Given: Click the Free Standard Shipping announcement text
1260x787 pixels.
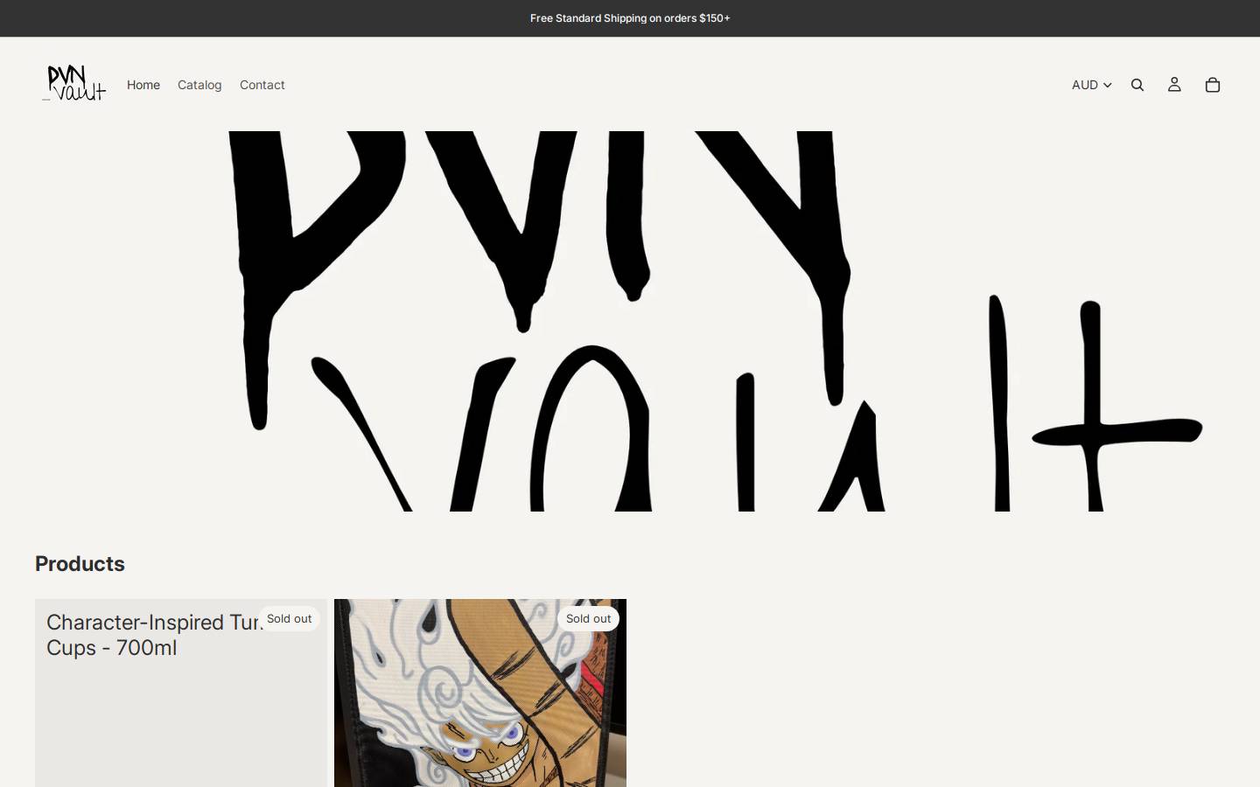Looking at the screenshot, I should 630,18.
